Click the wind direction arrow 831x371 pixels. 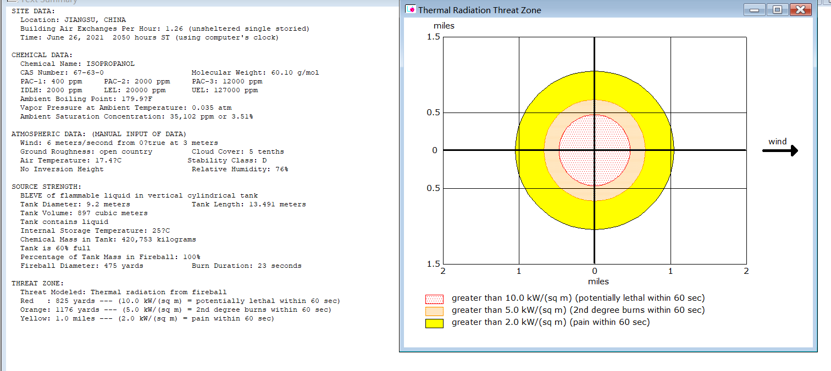tap(780, 151)
